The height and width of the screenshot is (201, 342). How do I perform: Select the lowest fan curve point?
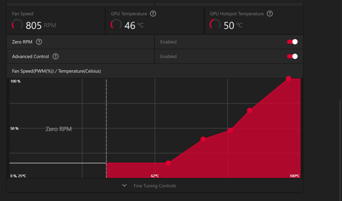(x=168, y=163)
